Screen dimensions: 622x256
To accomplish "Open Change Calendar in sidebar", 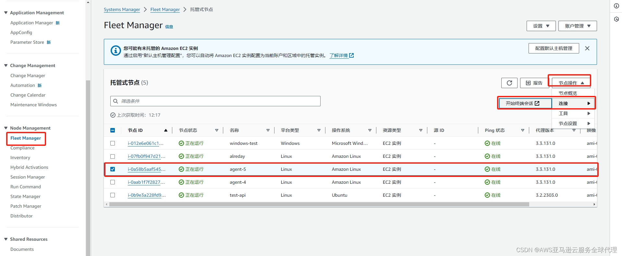I will 28,95.
